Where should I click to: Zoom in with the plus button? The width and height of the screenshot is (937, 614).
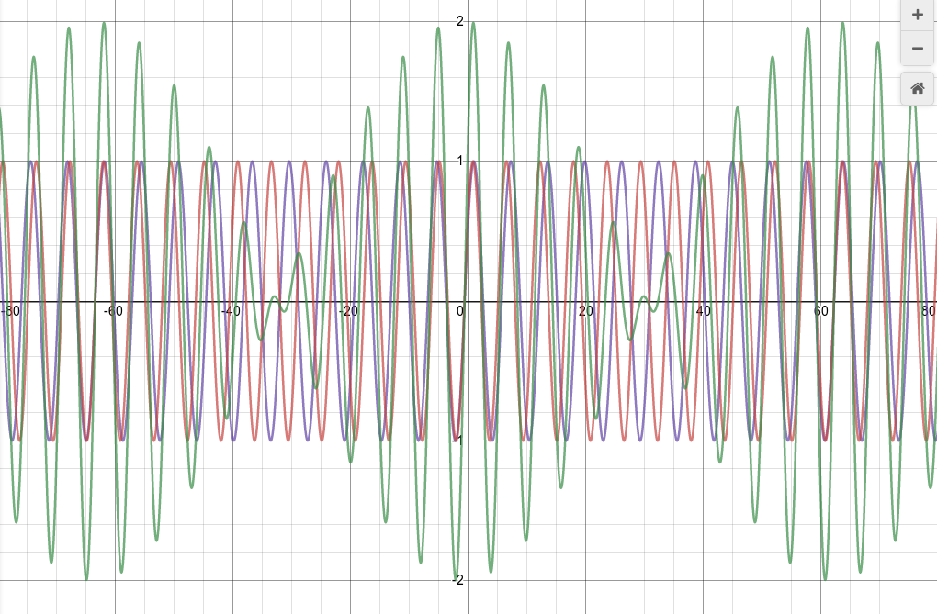pos(917,15)
